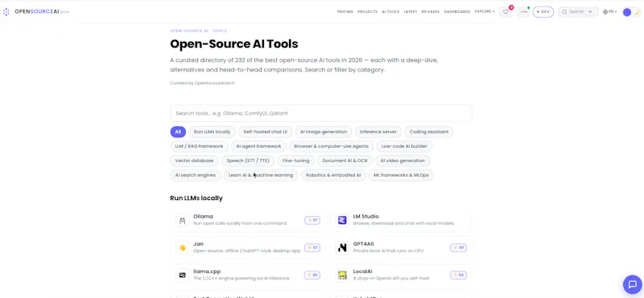Filter by ML frameworks & MLOps
644x298 pixels.
point(401,175)
